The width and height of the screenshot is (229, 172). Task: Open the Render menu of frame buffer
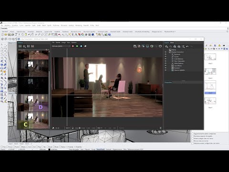pyautogui.click(x=58, y=43)
